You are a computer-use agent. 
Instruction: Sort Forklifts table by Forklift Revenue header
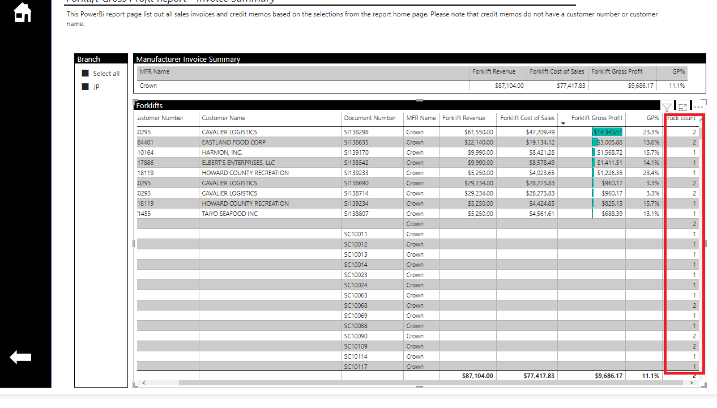(464, 118)
